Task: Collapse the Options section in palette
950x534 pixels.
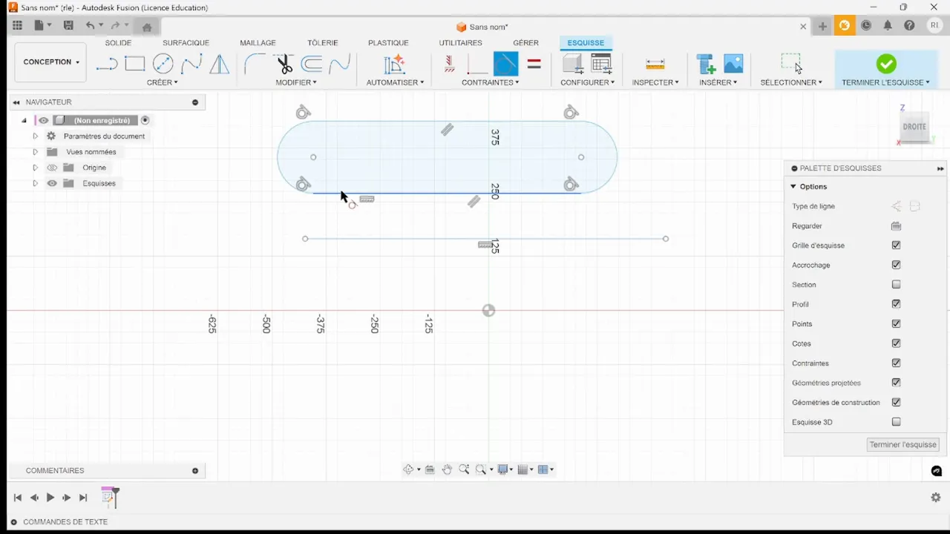Action: [793, 187]
